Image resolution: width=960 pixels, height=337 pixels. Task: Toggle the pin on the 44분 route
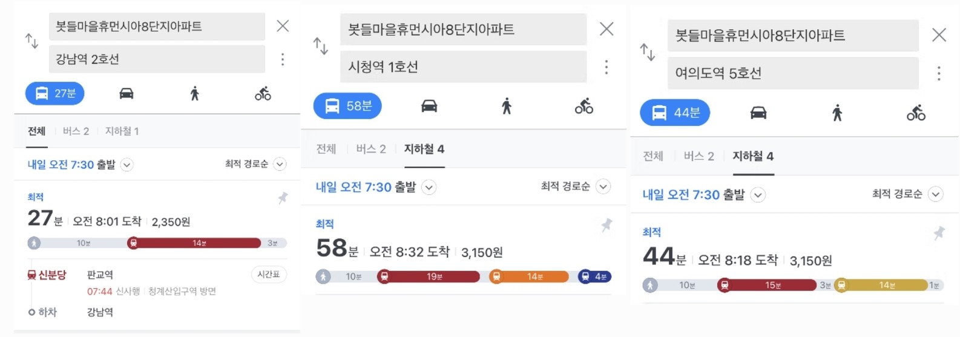[x=939, y=233]
